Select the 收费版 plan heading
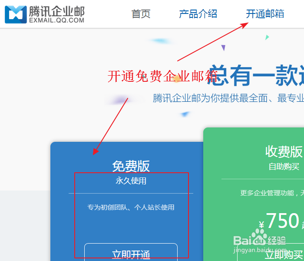Image resolution: width=304 pixels, height=261 pixels. tap(284, 152)
